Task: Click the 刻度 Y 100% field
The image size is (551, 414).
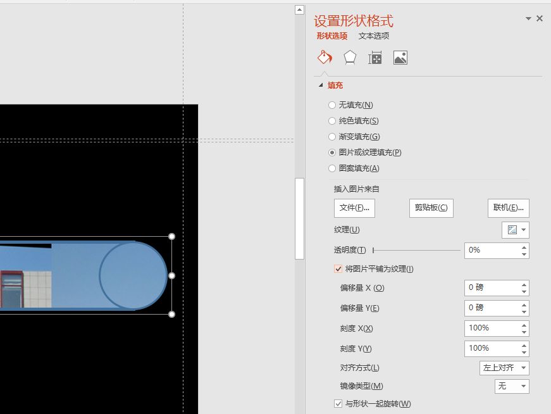Action: [492, 349]
